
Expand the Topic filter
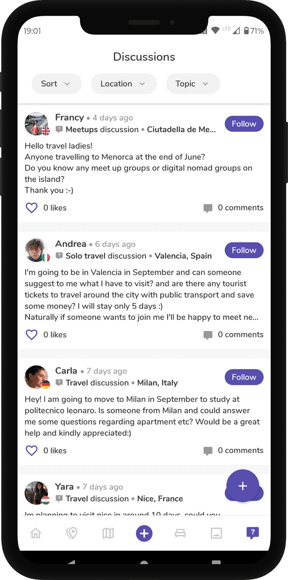click(x=193, y=83)
